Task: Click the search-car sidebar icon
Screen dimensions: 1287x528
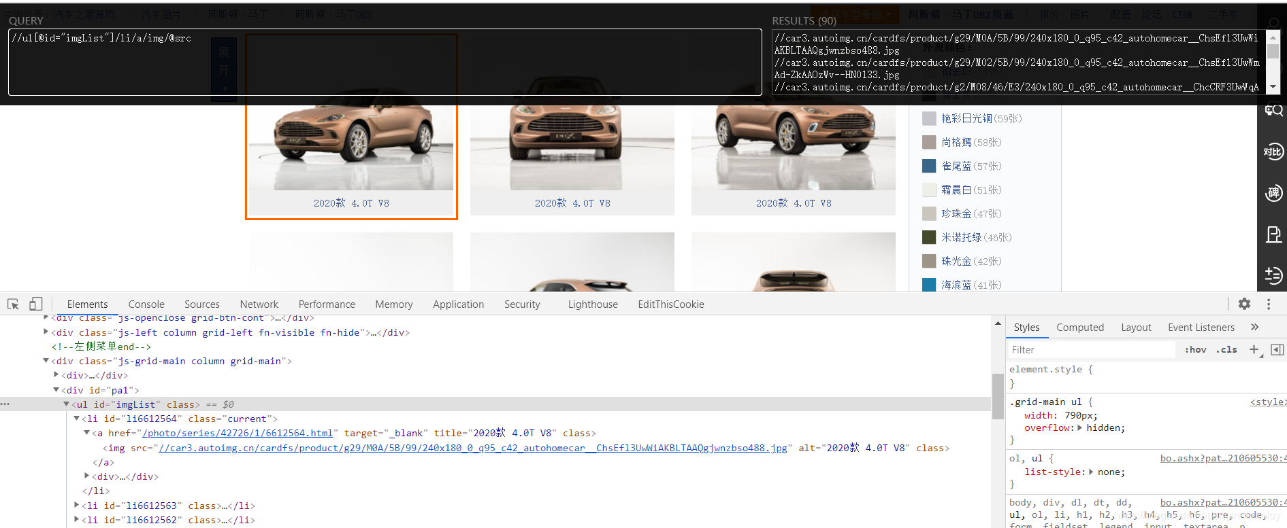Action: (x=1273, y=110)
